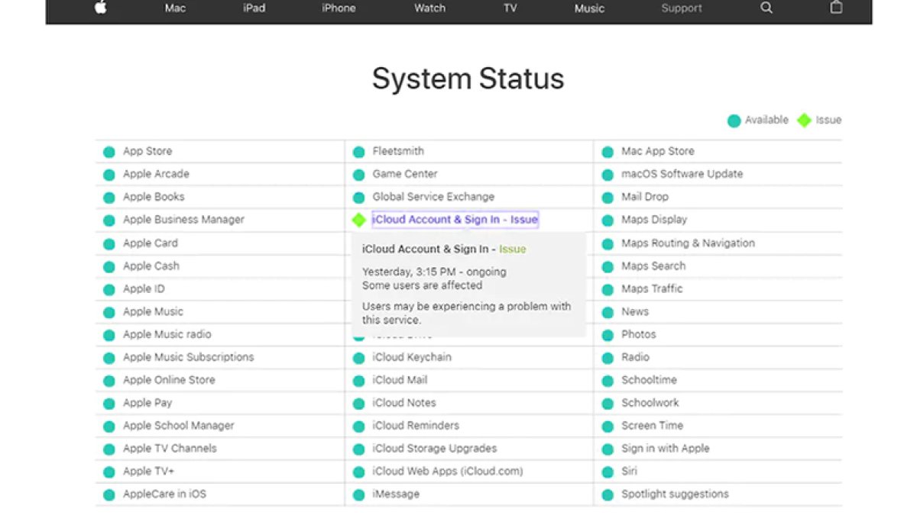Select the iCloud Reminders text

tap(416, 426)
